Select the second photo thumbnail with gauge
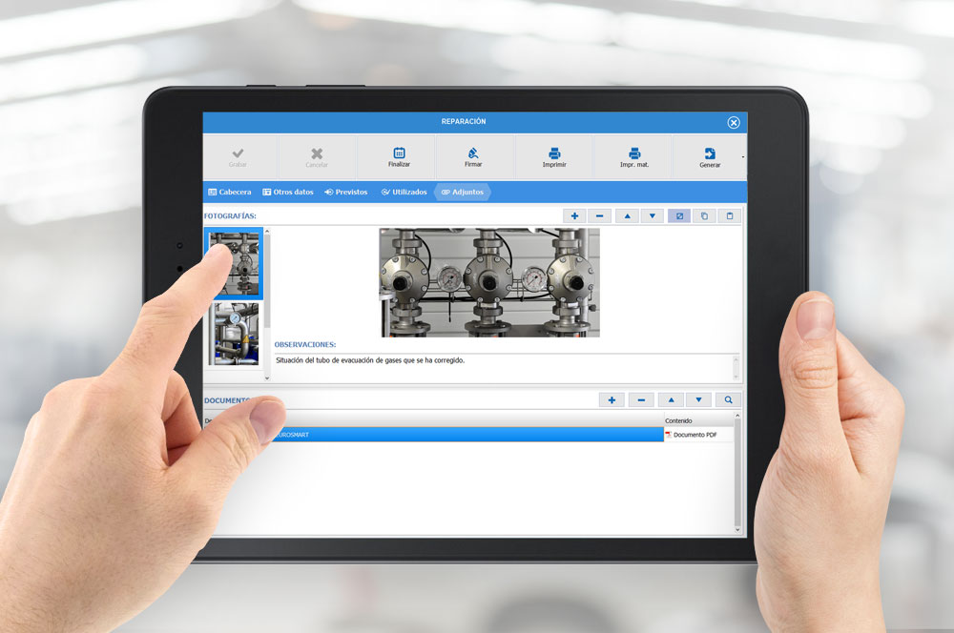Viewport: 954px width, 633px height. pos(236,334)
